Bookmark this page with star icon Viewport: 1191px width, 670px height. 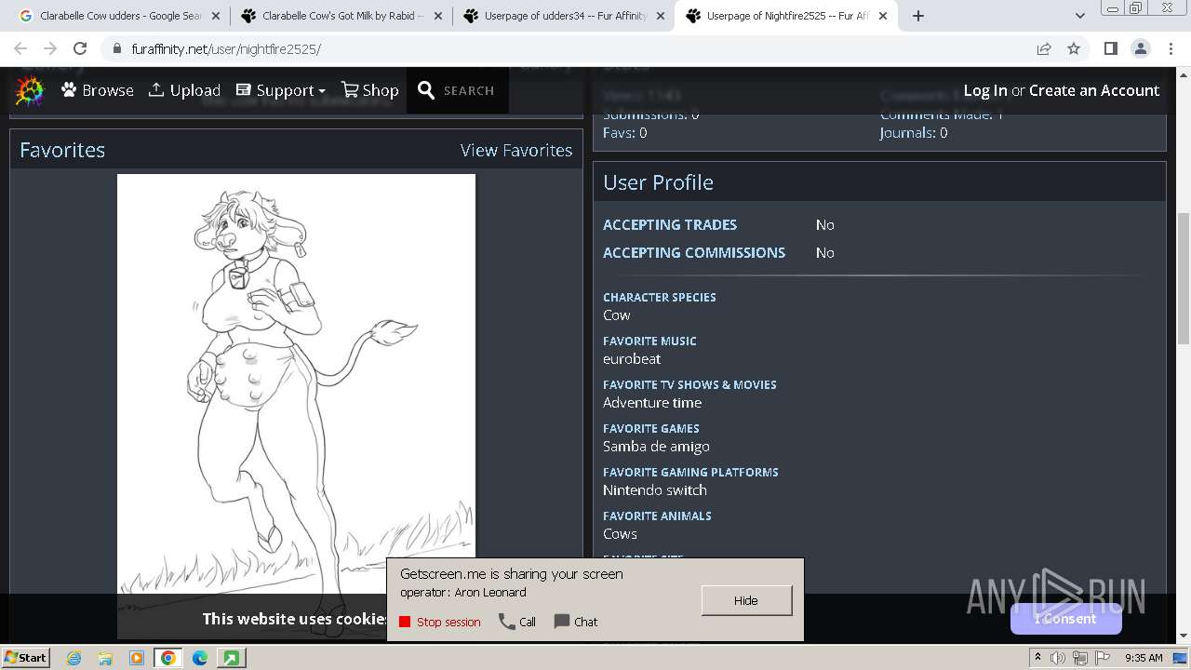(1074, 48)
